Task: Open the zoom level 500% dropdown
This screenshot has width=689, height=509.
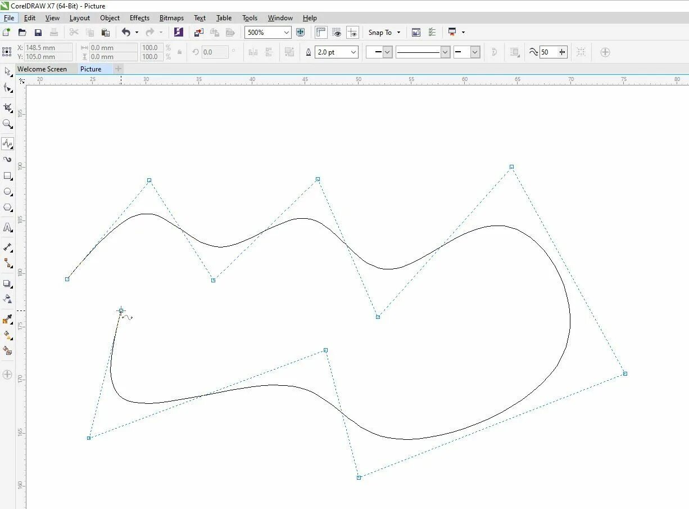Action: (x=287, y=33)
